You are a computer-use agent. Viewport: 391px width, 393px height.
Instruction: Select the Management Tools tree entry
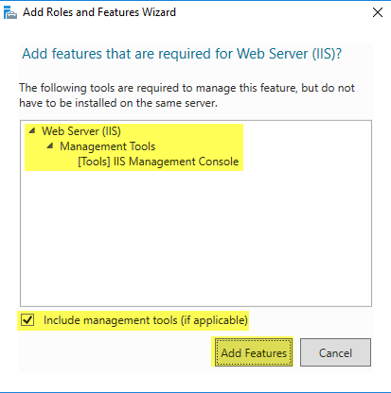[x=108, y=146]
